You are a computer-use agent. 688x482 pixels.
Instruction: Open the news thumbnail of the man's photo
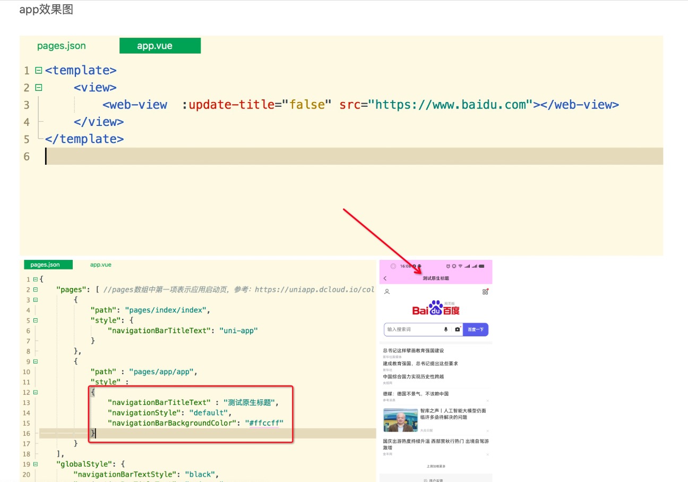coord(400,420)
